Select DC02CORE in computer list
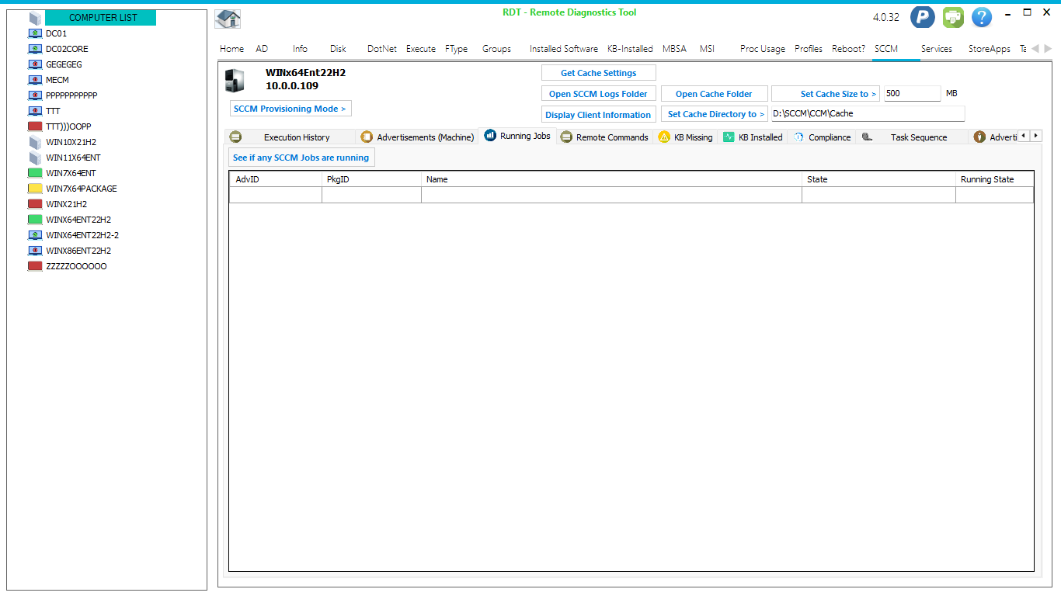The width and height of the screenshot is (1061, 596). coord(67,49)
